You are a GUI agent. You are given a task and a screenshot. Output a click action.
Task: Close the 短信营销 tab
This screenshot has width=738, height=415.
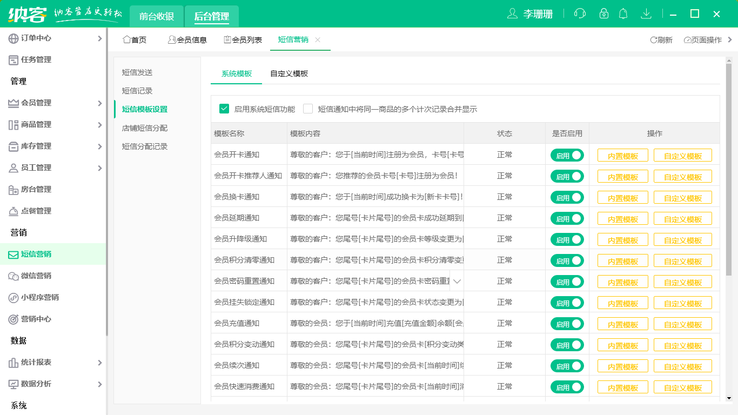(x=318, y=40)
